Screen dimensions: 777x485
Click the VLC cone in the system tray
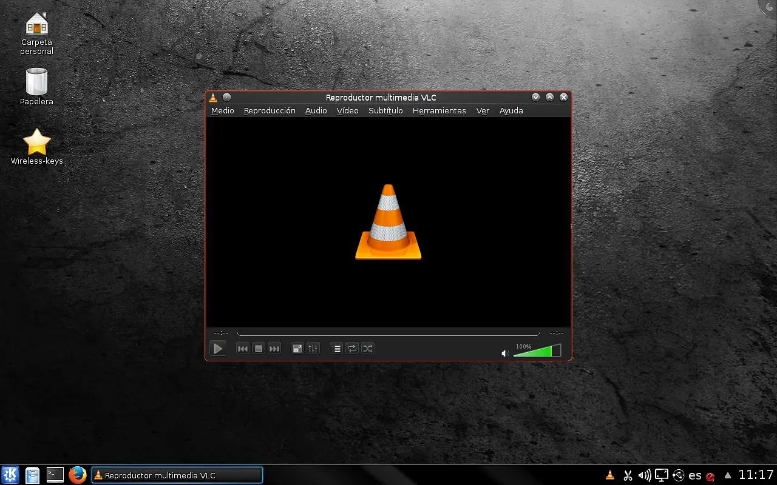click(610, 475)
